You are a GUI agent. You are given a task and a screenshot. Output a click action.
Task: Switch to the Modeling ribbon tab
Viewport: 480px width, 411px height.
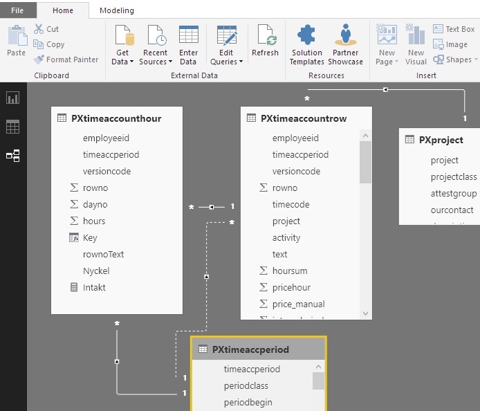click(x=117, y=10)
